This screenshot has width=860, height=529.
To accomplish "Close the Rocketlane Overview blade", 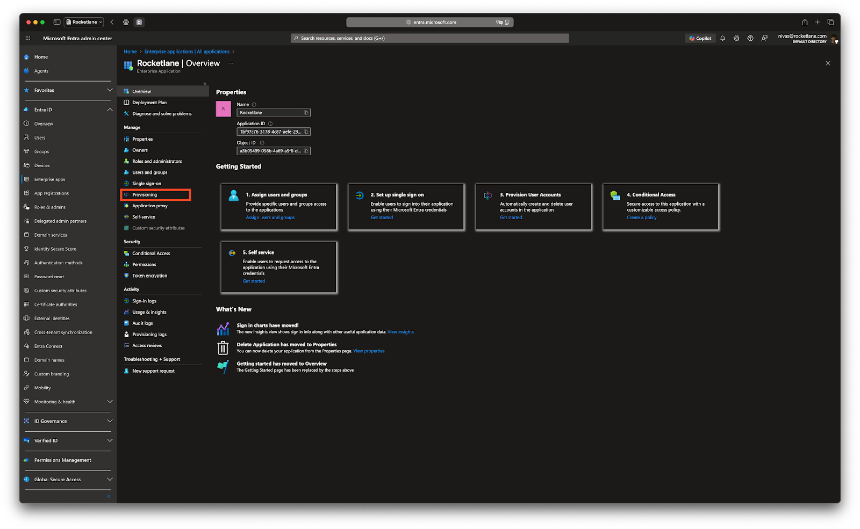I will [828, 63].
